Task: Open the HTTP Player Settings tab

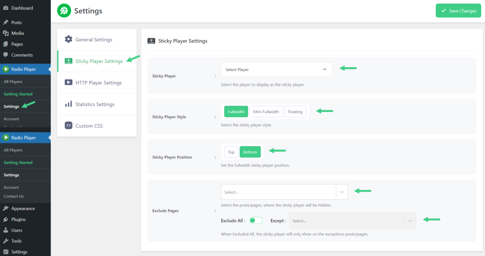Action: click(97, 83)
